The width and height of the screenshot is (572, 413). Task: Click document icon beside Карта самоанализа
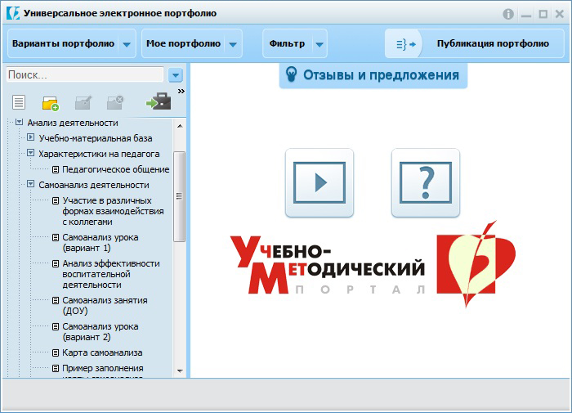point(56,352)
